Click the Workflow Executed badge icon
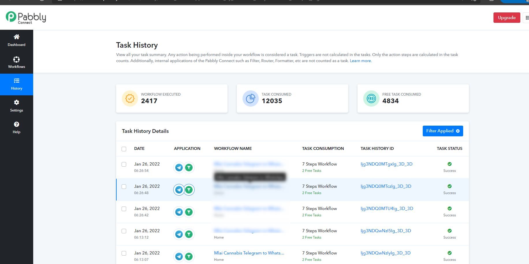The width and height of the screenshot is (529, 264). point(130,98)
